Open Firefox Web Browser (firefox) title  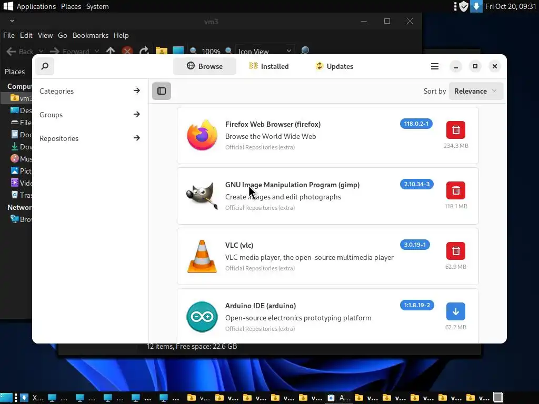coord(273,124)
